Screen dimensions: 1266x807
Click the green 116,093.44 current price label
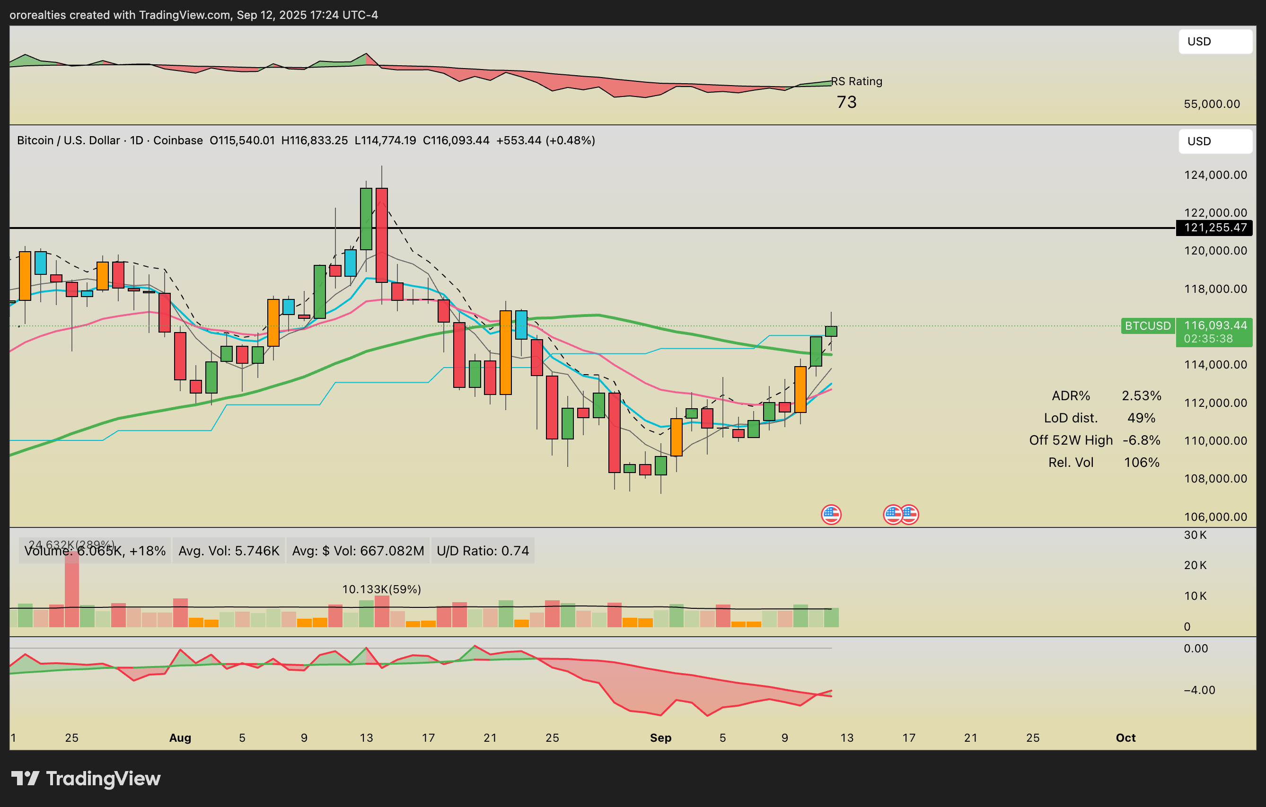pyautogui.click(x=1214, y=326)
